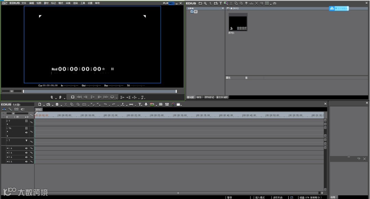The height and width of the screenshot is (199, 370).
Task: Expand the 2 V track triangle
Action: (7, 124)
